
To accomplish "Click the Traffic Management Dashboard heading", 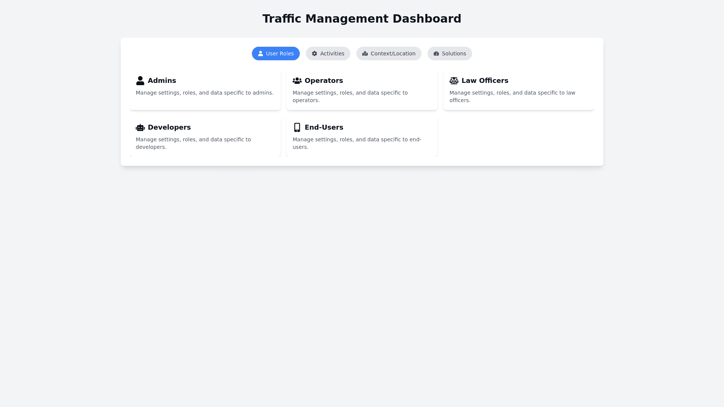I will coord(362,18).
